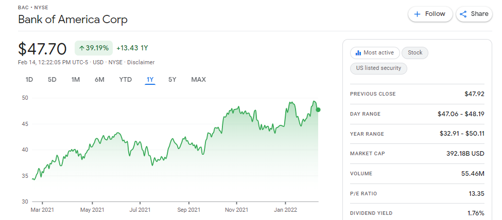Click the PREVIOUS CLOSE label
Image resolution: width=502 pixels, height=220 pixels.
tap(373, 94)
